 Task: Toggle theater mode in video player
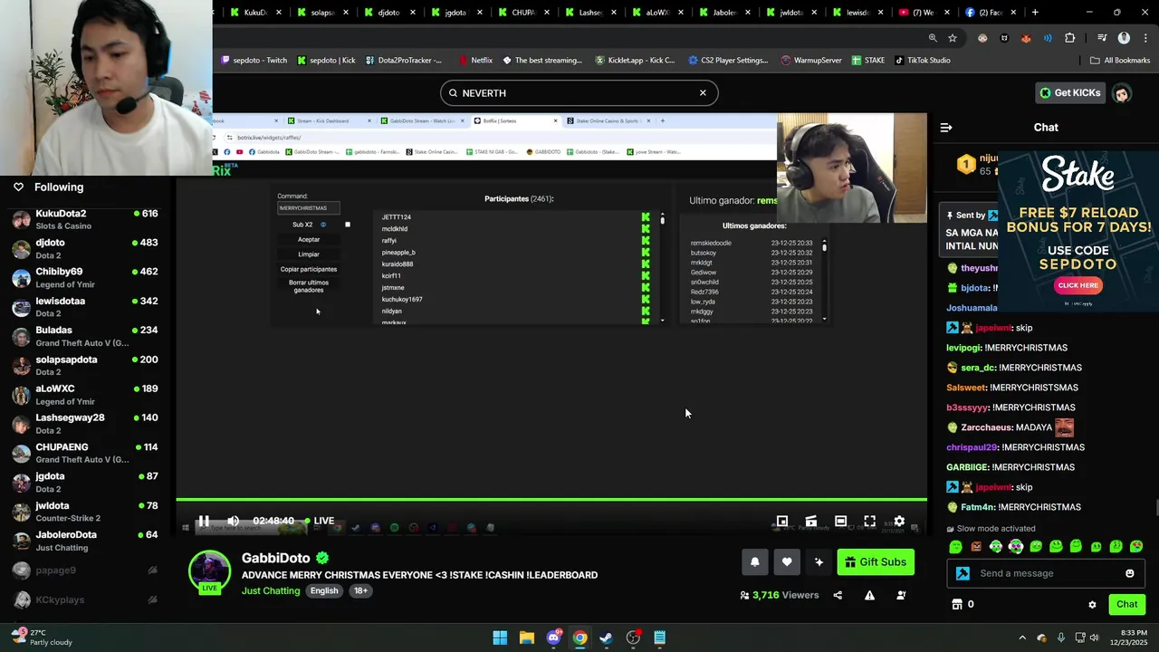click(840, 521)
